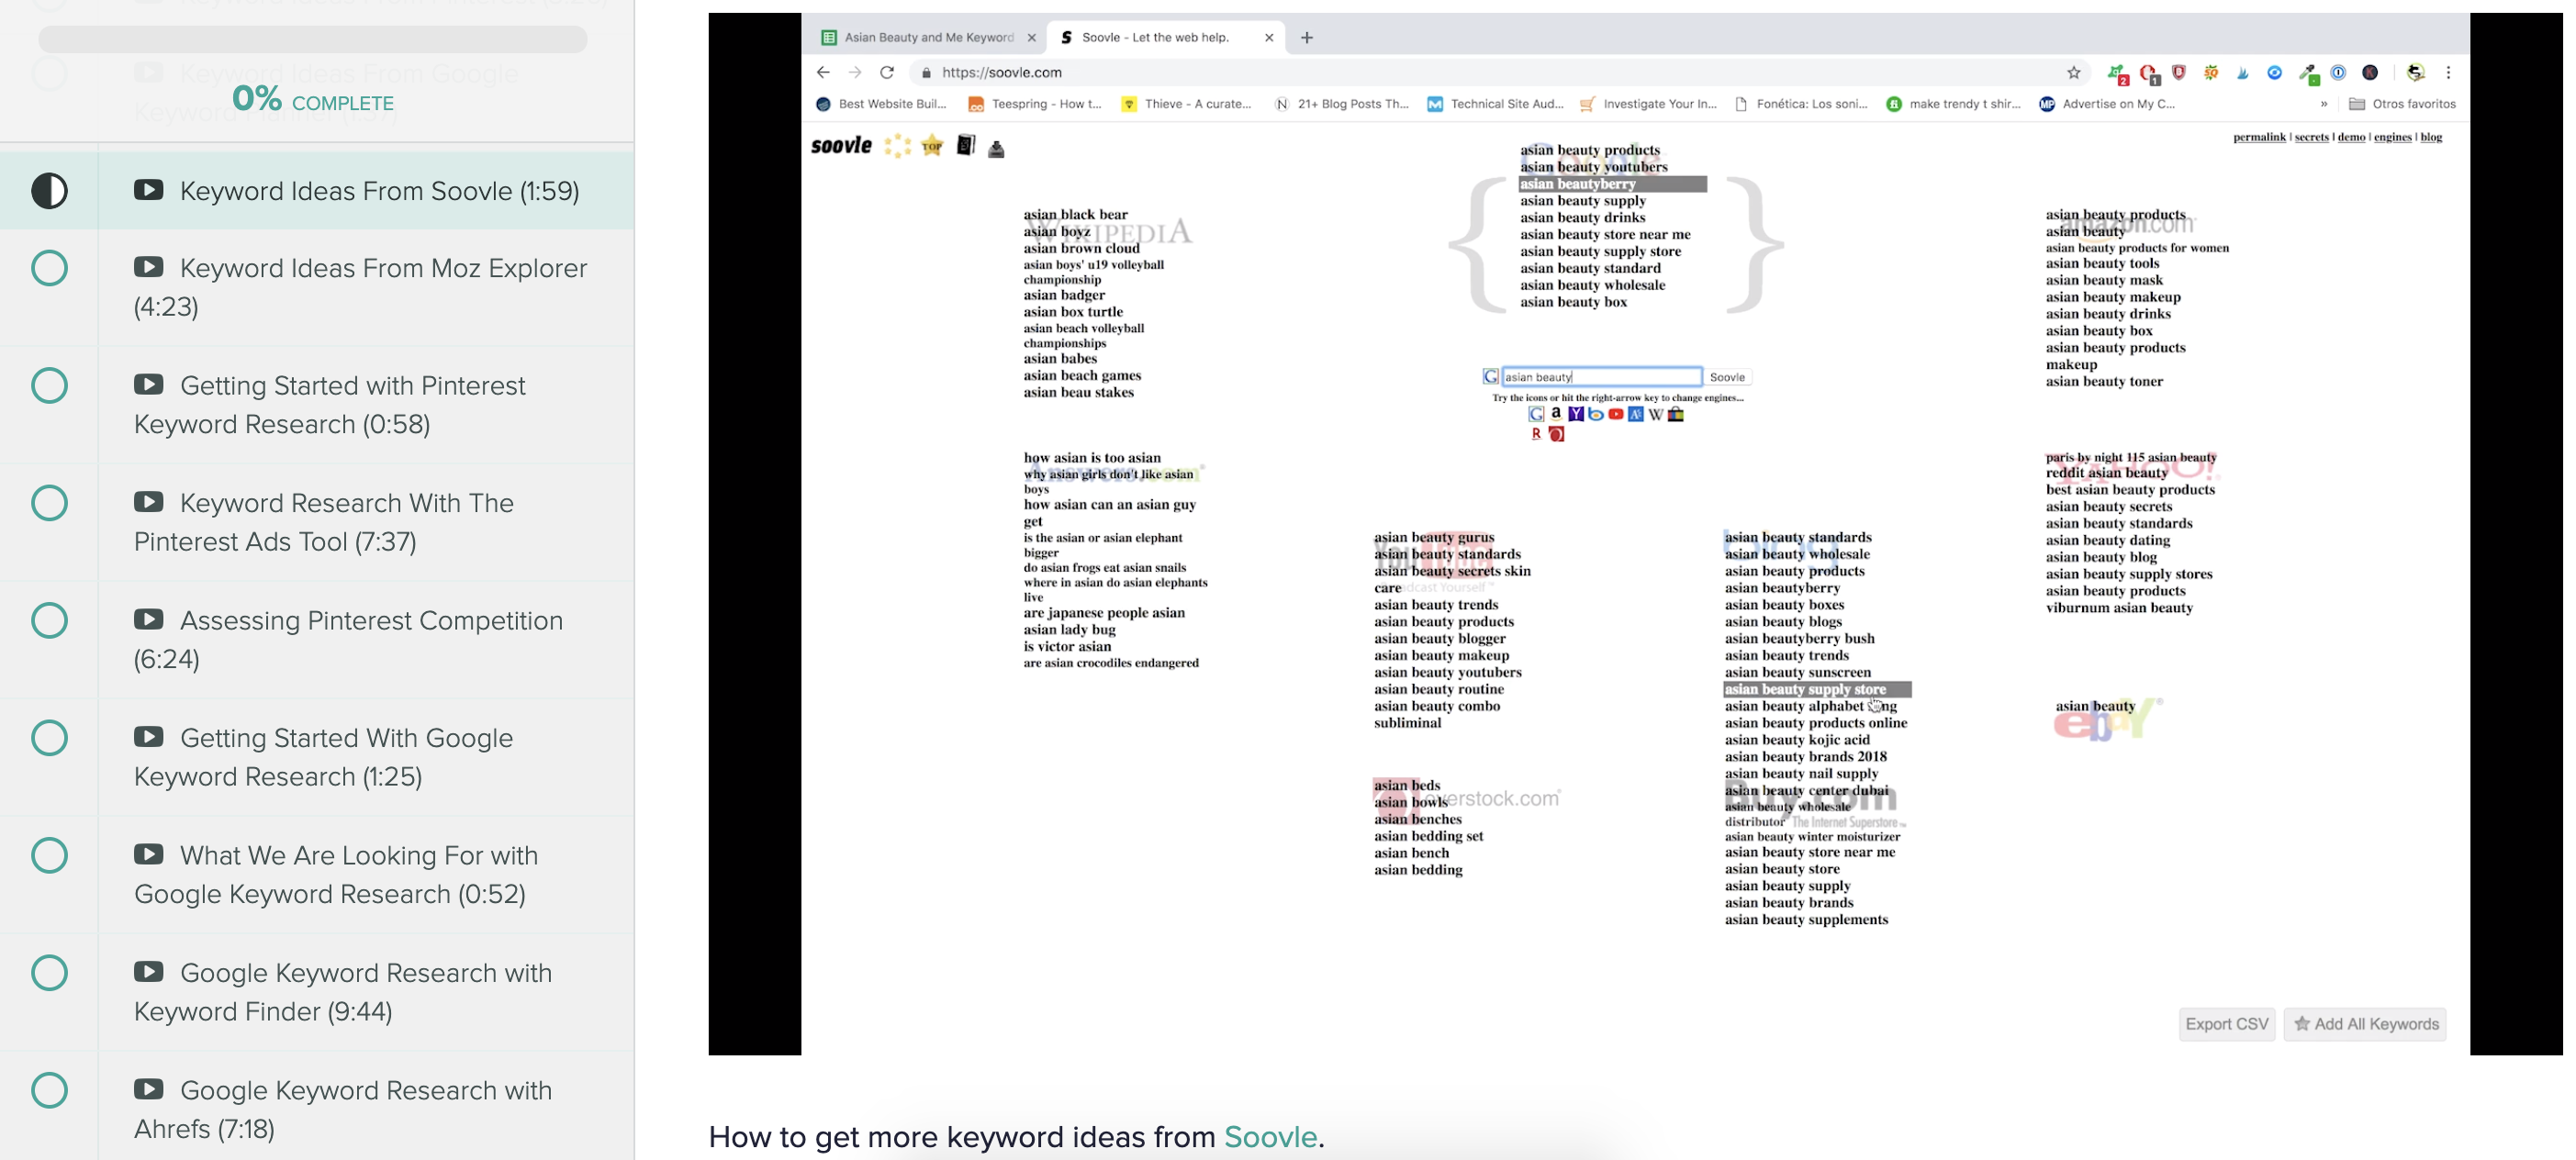The height and width of the screenshot is (1160, 2576).
Task: Select Wikipedia W engine icon
Action: [x=1656, y=414]
